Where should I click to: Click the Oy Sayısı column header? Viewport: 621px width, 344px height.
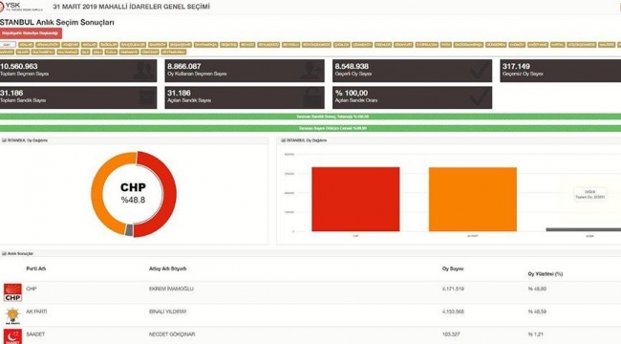pyautogui.click(x=453, y=269)
